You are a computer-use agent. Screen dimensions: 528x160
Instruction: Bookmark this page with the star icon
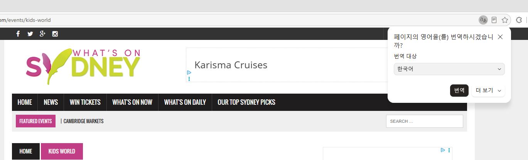[505, 20]
